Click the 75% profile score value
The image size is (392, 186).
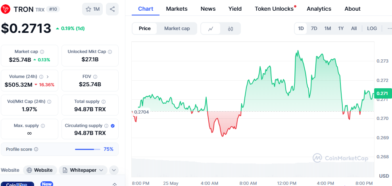pos(108,149)
